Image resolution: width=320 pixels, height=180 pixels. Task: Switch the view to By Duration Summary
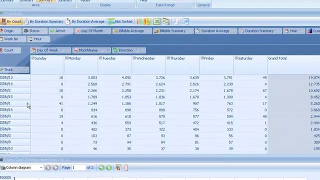[44, 21]
